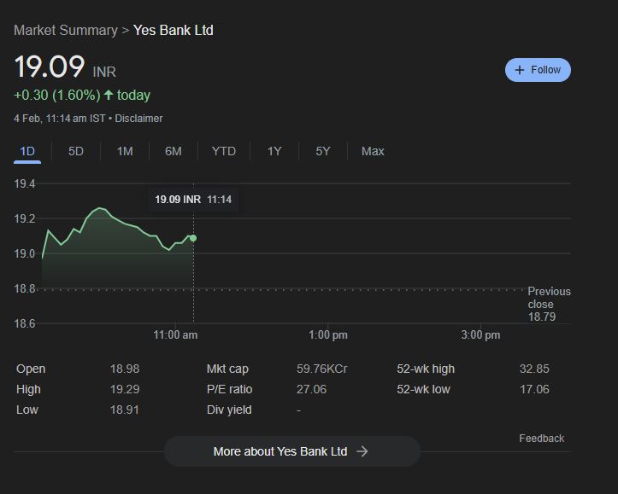Click the plus icon in Follow button

(520, 70)
